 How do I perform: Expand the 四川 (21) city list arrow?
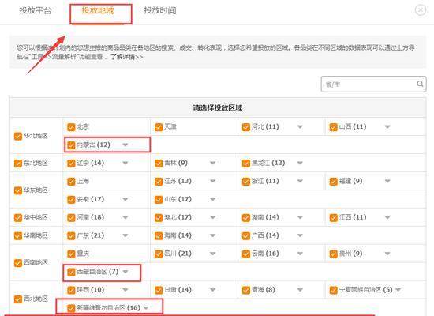click(212, 254)
